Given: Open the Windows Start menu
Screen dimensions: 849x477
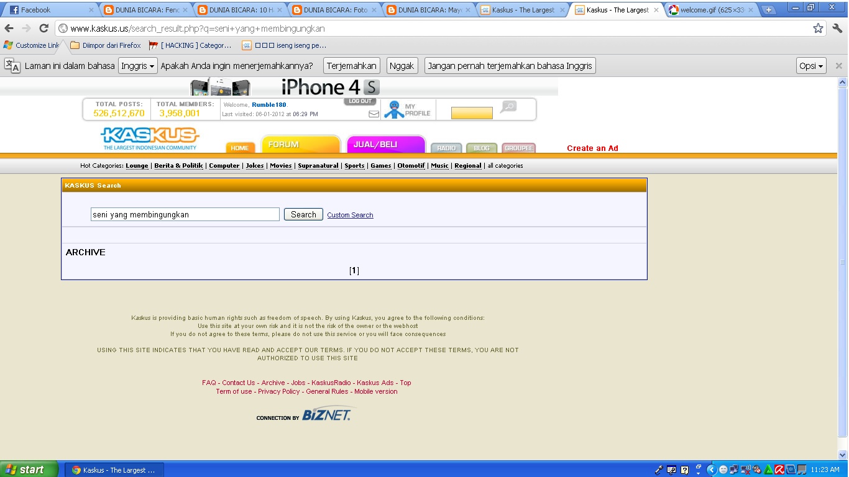Looking at the screenshot, I should (x=29, y=470).
